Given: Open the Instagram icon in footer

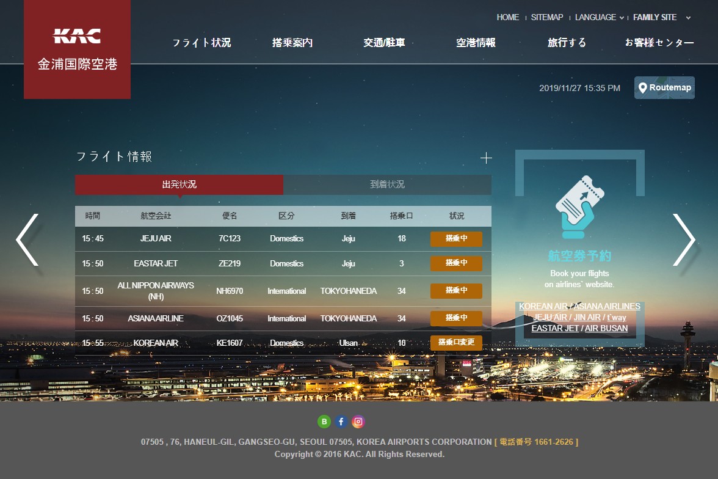Looking at the screenshot, I should [358, 422].
